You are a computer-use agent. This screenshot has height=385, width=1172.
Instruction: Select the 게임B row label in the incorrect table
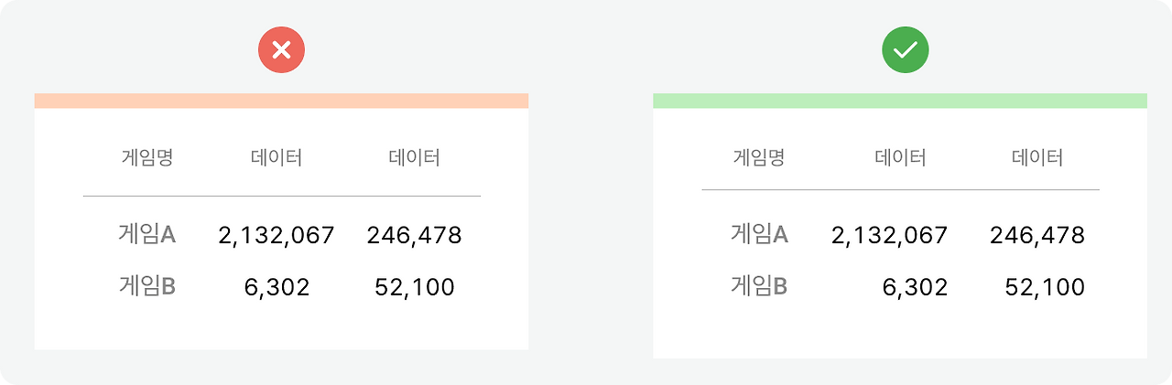tap(147, 287)
